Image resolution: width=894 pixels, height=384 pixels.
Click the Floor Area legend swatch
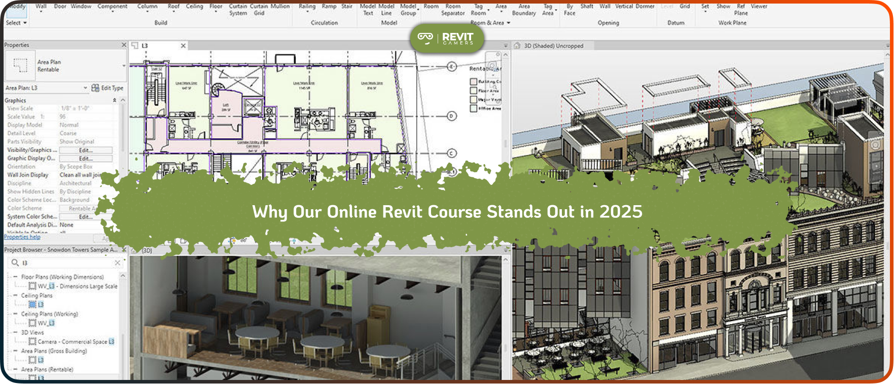click(x=474, y=91)
